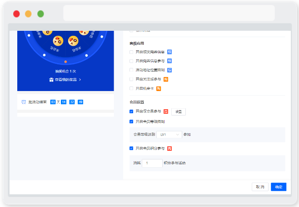Check the 开启机会卡 option
This screenshot has height=207, width=299.
click(131, 88)
